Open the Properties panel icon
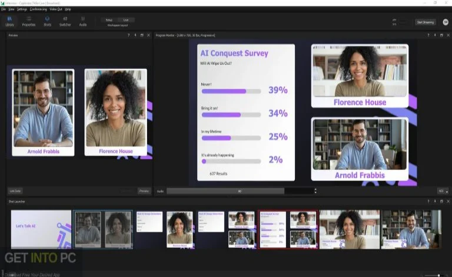 click(x=28, y=21)
